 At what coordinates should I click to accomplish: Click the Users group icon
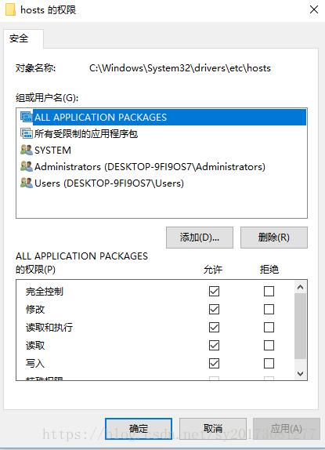tap(27, 183)
